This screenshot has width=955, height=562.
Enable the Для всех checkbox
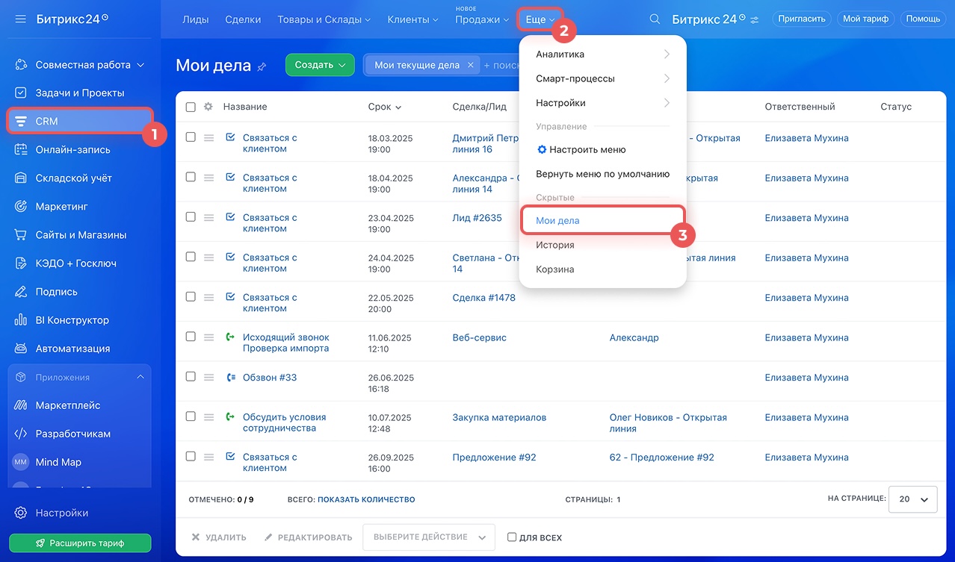tap(512, 537)
